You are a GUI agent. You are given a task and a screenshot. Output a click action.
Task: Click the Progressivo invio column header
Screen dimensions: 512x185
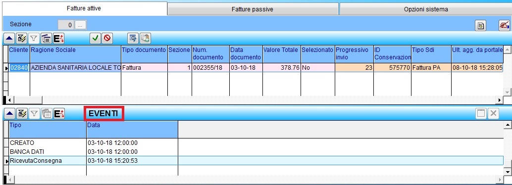pyautogui.click(x=354, y=54)
